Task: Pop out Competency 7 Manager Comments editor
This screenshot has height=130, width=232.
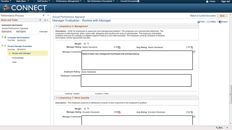Action: click(x=194, y=116)
